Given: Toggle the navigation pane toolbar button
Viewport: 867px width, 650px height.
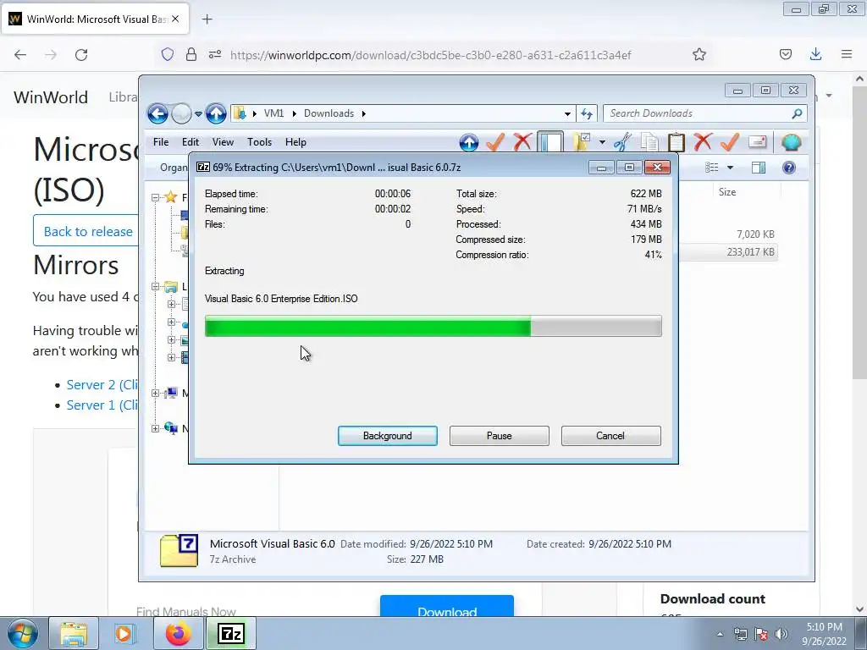Looking at the screenshot, I should pyautogui.click(x=550, y=142).
